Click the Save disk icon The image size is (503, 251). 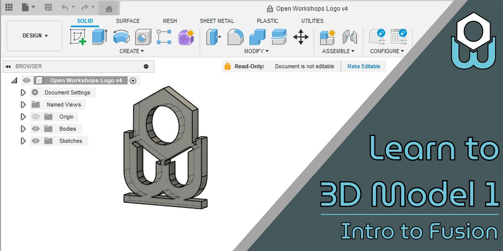click(48, 8)
